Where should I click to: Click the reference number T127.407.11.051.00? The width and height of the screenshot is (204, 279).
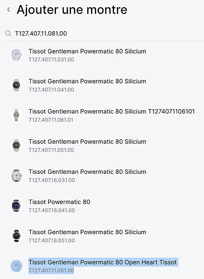coord(51,150)
